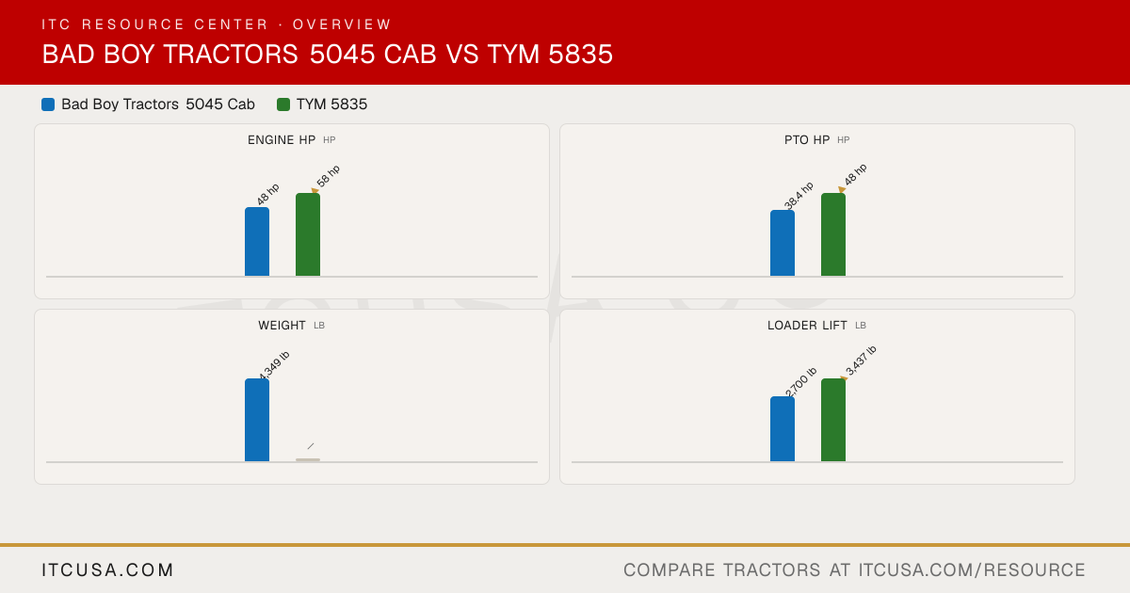Click the blue Bad Boy Tractors legend swatch
Screen dimensions: 1130x593
(x=48, y=104)
